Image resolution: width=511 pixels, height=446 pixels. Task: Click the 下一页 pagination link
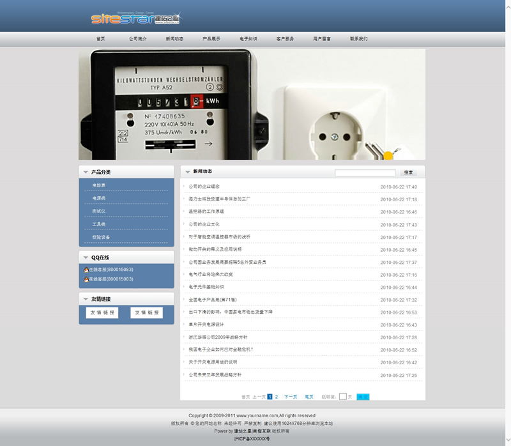291,397
